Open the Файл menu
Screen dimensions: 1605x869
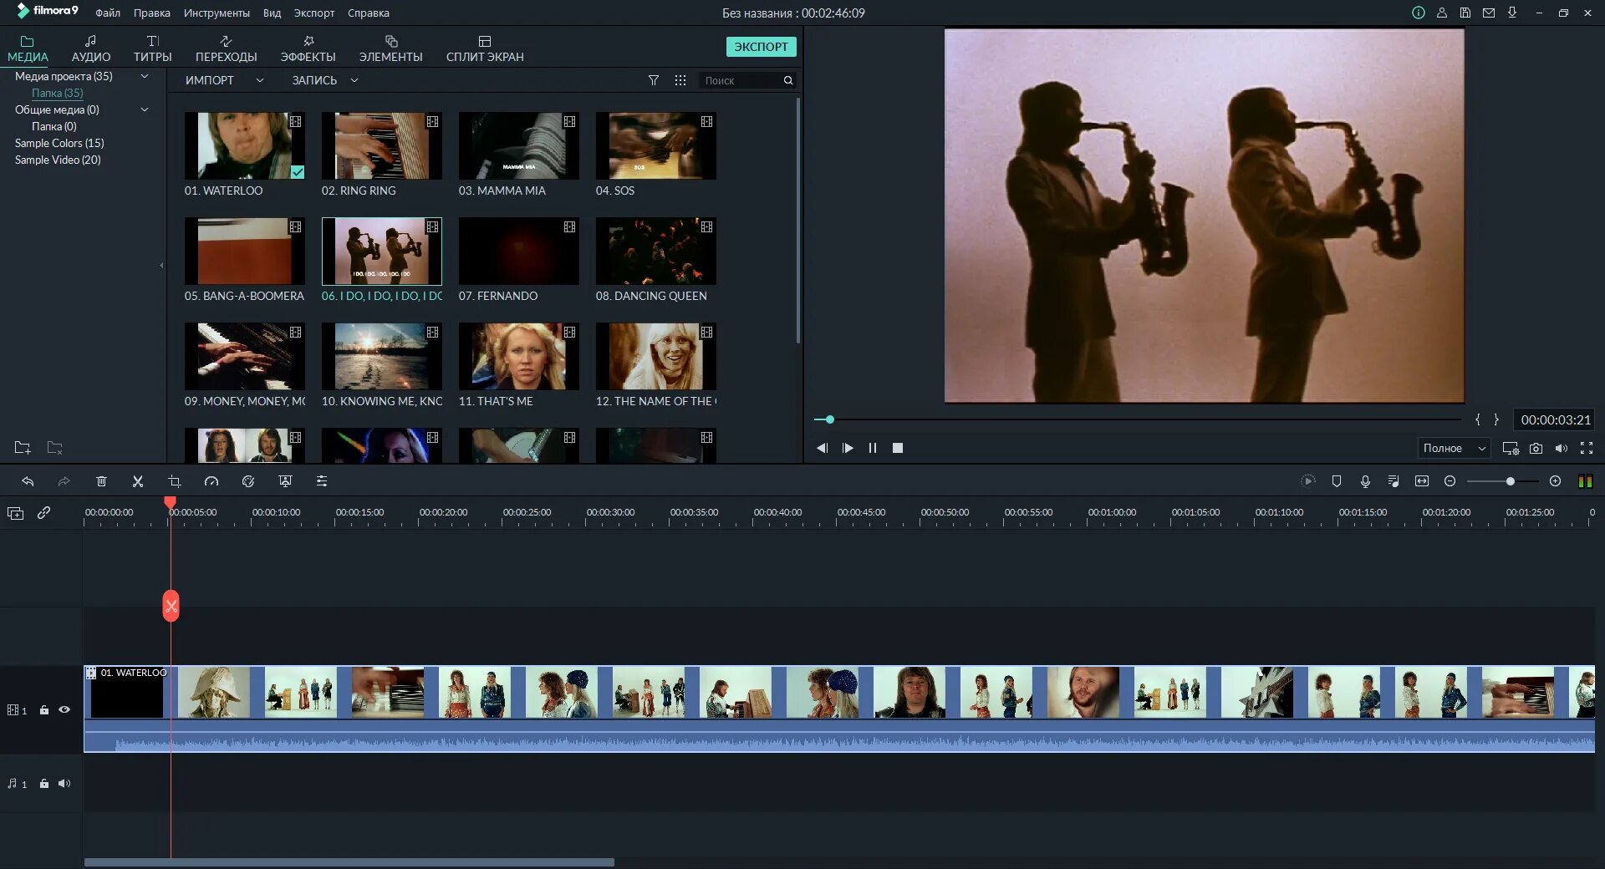[x=108, y=13]
